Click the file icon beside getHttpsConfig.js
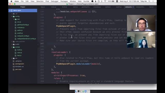This screenshot has height=93, width=165. tap(15, 25)
